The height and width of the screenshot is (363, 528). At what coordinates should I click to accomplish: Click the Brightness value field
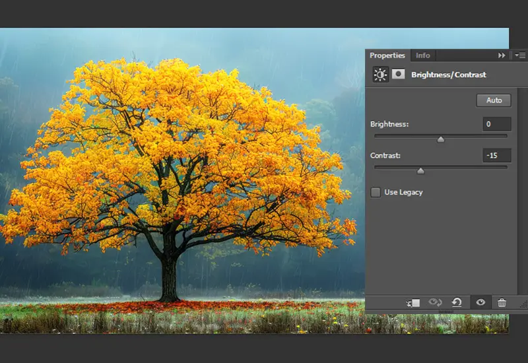(x=496, y=124)
